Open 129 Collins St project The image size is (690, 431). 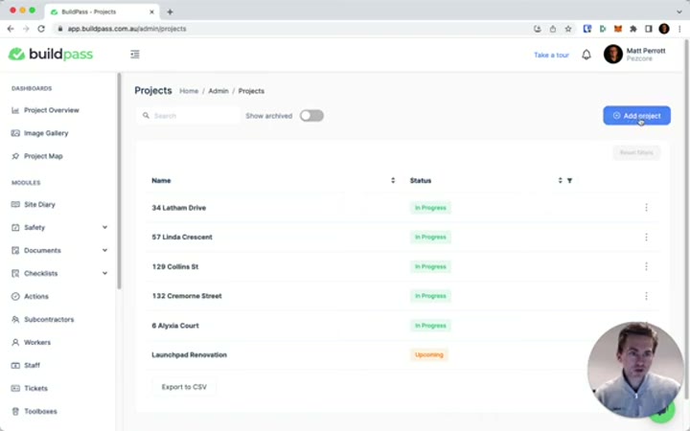[175, 266]
